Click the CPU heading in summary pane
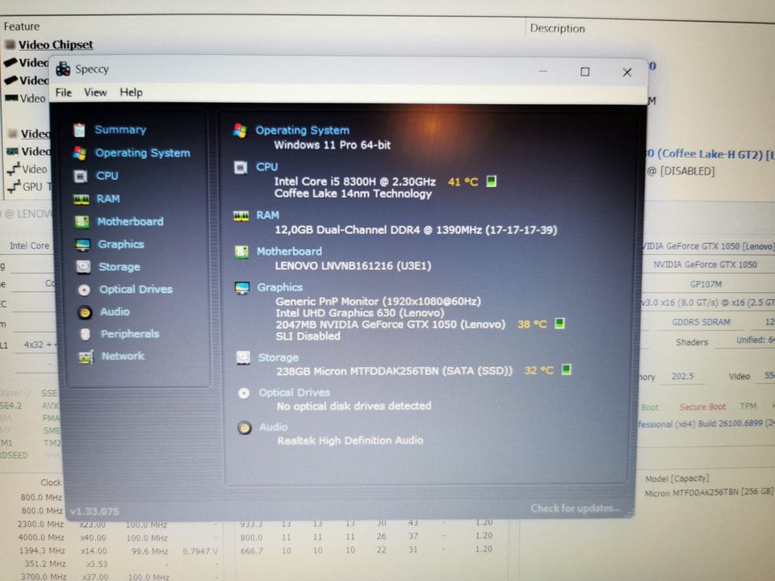The height and width of the screenshot is (581, 775). 266,167
